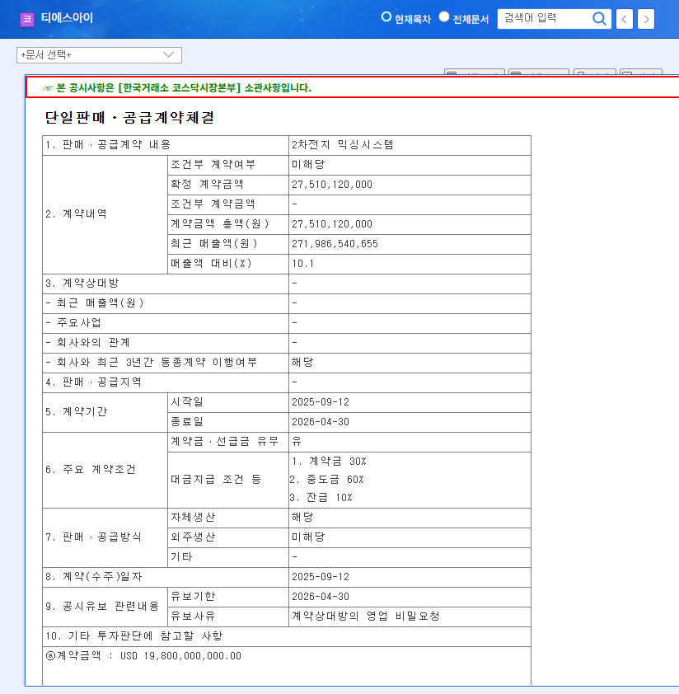Click the 5. 계약기간 row header
This screenshot has height=694, width=679.
coord(76,411)
